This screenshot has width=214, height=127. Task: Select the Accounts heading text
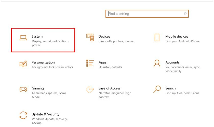point(172,62)
